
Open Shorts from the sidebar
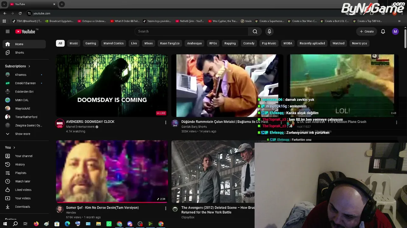pyautogui.click(x=24, y=53)
